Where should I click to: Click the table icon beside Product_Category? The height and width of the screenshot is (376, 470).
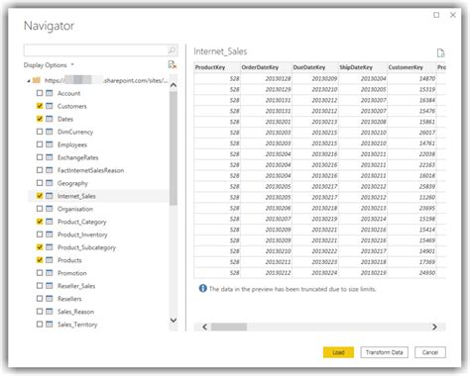pyautogui.click(x=50, y=222)
